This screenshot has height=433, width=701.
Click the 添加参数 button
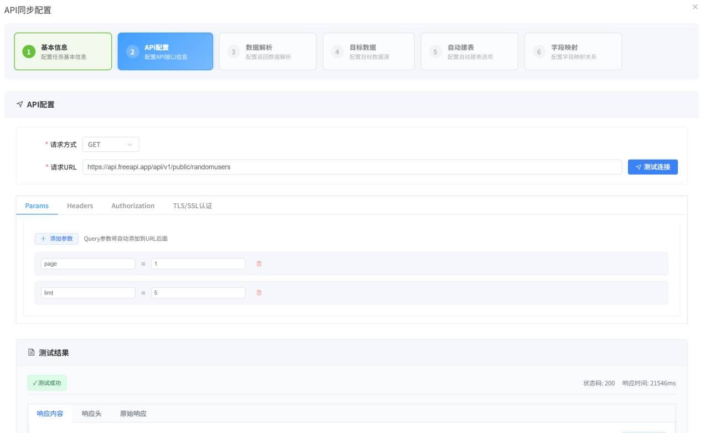click(x=56, y=239)
